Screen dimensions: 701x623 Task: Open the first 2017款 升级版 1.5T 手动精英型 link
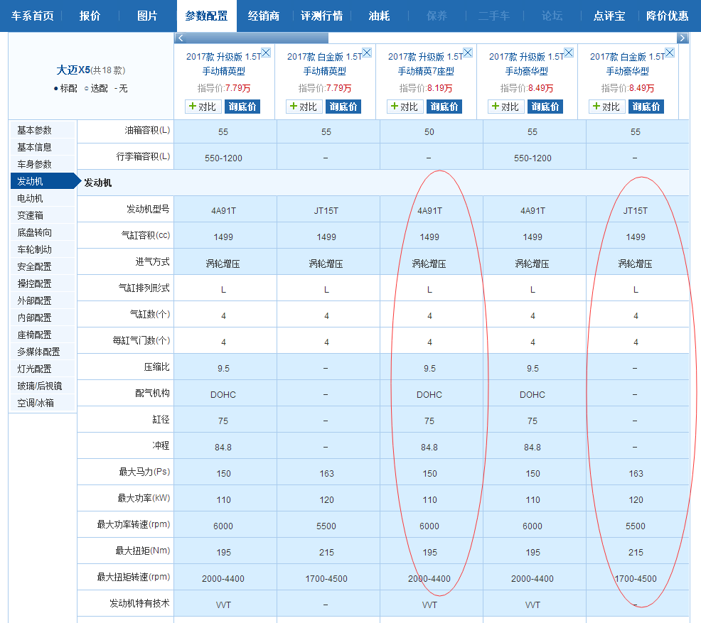click(x=223, y=64)
